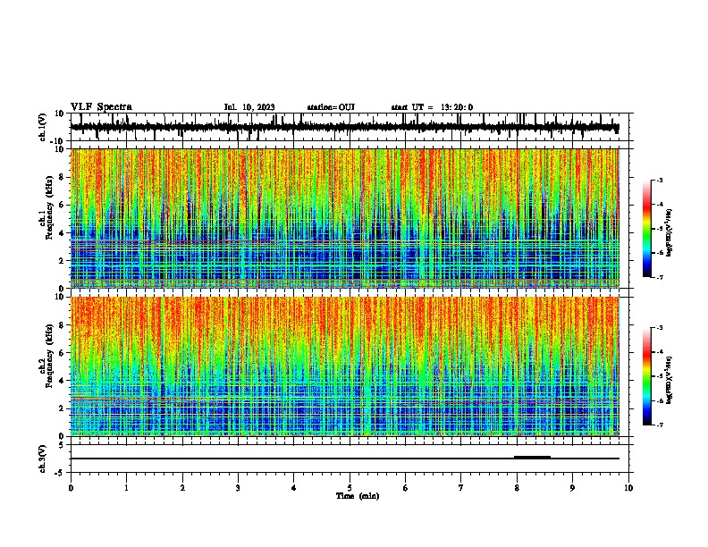Viewport: 708px width, 547px height.
Task: Click the "ch.1(V)" waveform axis label
Action: [43, 127]
